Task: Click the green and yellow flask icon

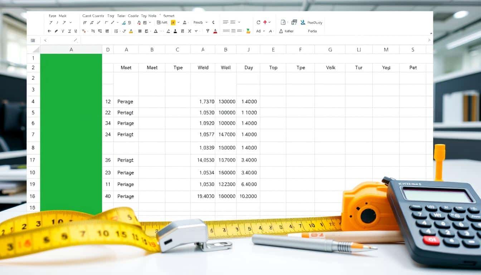Action: [248, 31]
